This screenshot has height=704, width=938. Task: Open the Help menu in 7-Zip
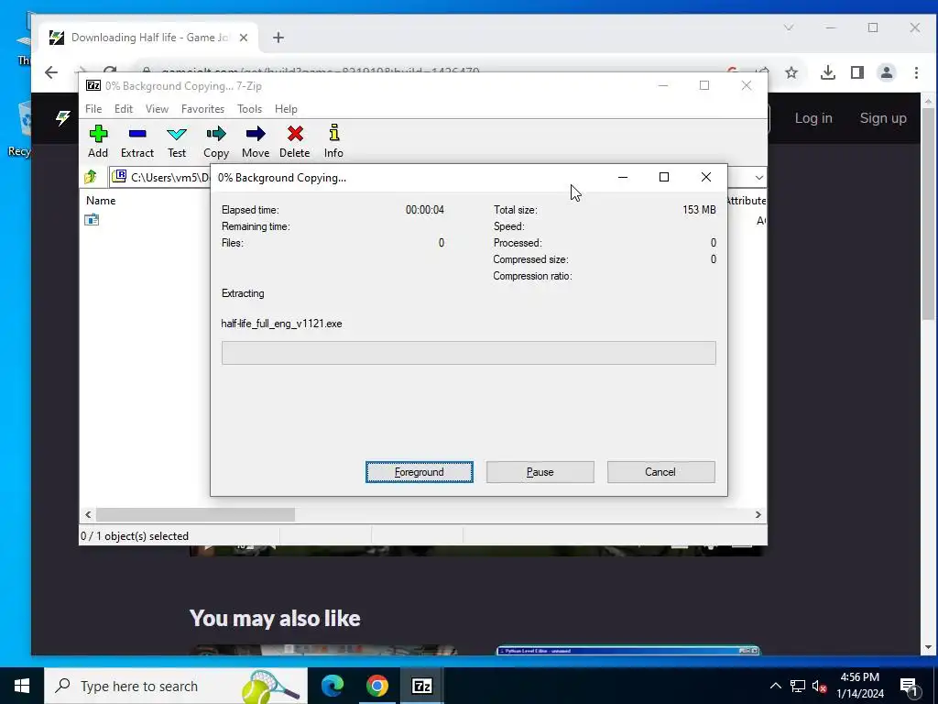point(286,109)
